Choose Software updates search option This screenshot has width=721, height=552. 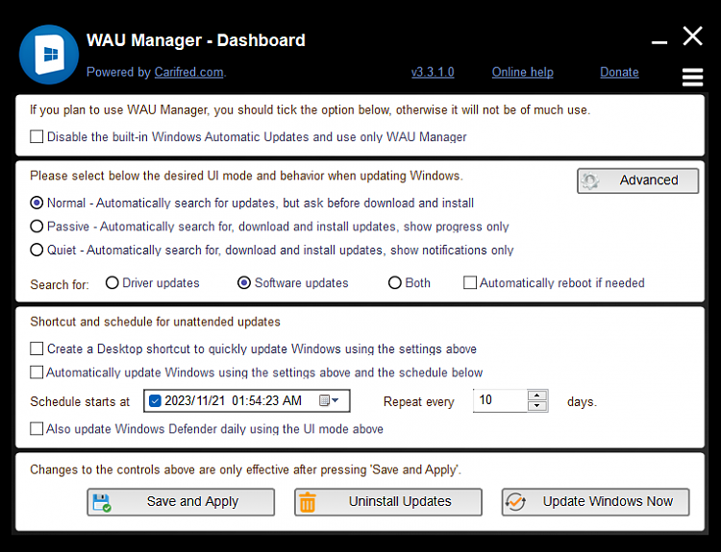tap(244, 283)
